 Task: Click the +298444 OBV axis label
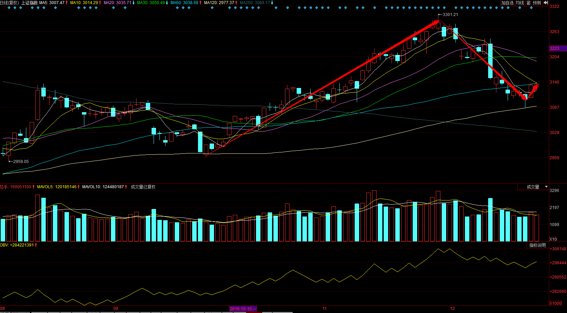click(x=558, y=263)
